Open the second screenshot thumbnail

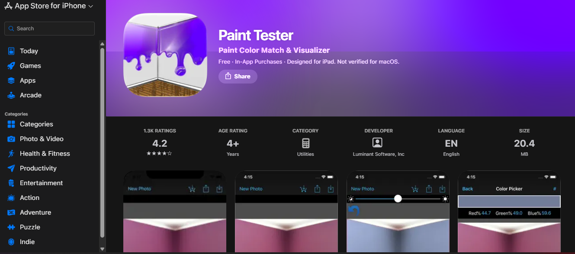[286, 212]
